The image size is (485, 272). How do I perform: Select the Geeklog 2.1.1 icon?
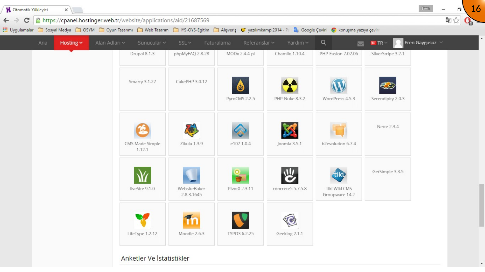pyautogui.click(x=290, y=220)
